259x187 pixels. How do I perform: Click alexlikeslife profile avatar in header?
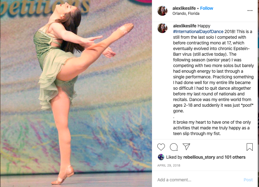pyautogui.click(x=162, y=11)
